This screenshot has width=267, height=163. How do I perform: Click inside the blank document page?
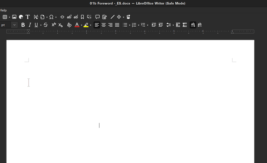[130, 108]
